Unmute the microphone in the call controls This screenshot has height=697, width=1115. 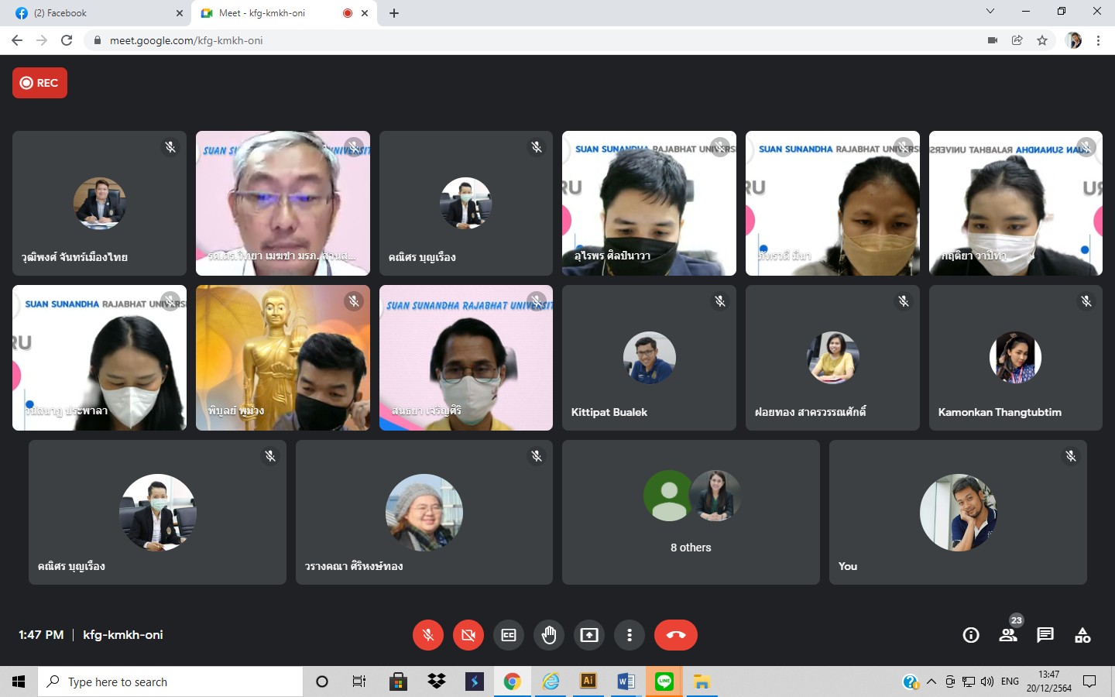[x=427, y=635]
